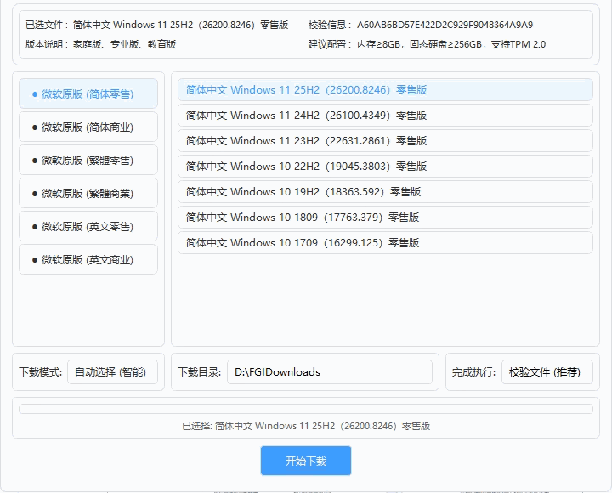This screenshot has width=612, height=493.
Task: Choose Windows 11 24H2 (26100.4349) 零售版 entry
Action: point(385,115)
